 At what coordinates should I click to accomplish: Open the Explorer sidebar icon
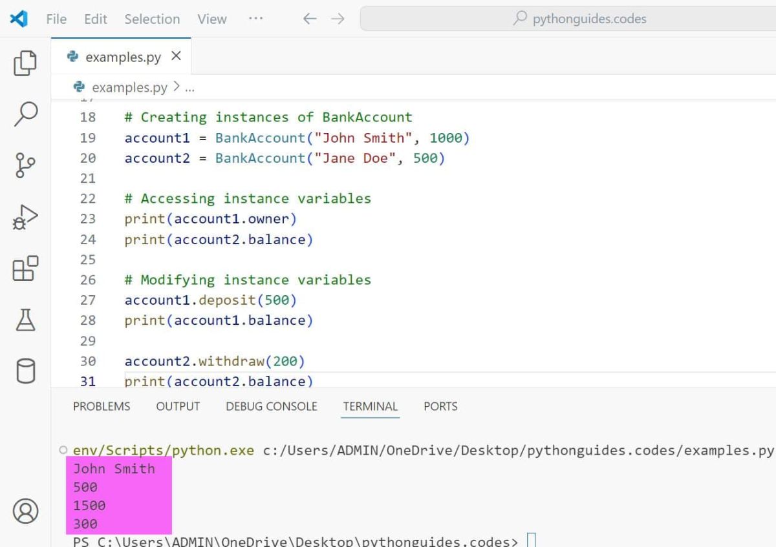[25, 63]
